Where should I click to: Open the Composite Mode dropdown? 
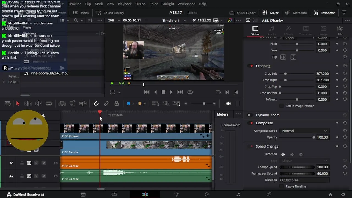point(304,131)
